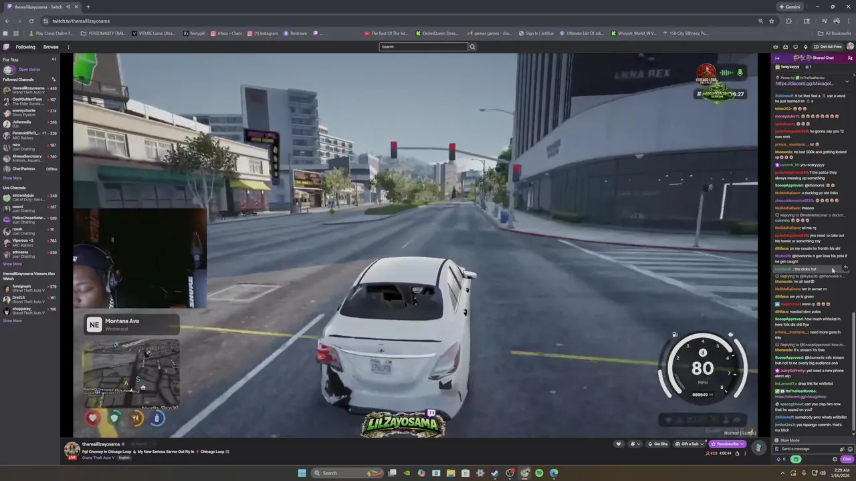
Task: Select followed channel CeeYouNextTues
Action: tap(29, 101)
